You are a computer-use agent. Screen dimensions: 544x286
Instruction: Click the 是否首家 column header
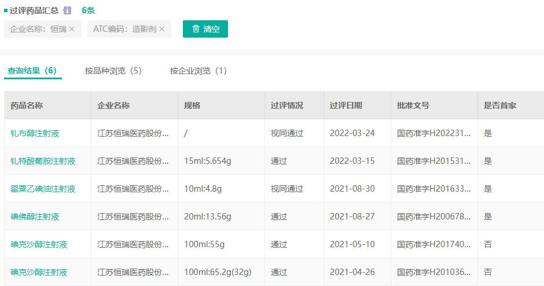coord(500,105)
